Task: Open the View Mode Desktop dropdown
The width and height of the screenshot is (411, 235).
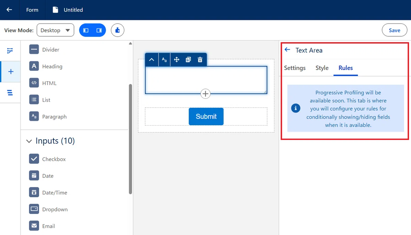Action: (55, 30)
